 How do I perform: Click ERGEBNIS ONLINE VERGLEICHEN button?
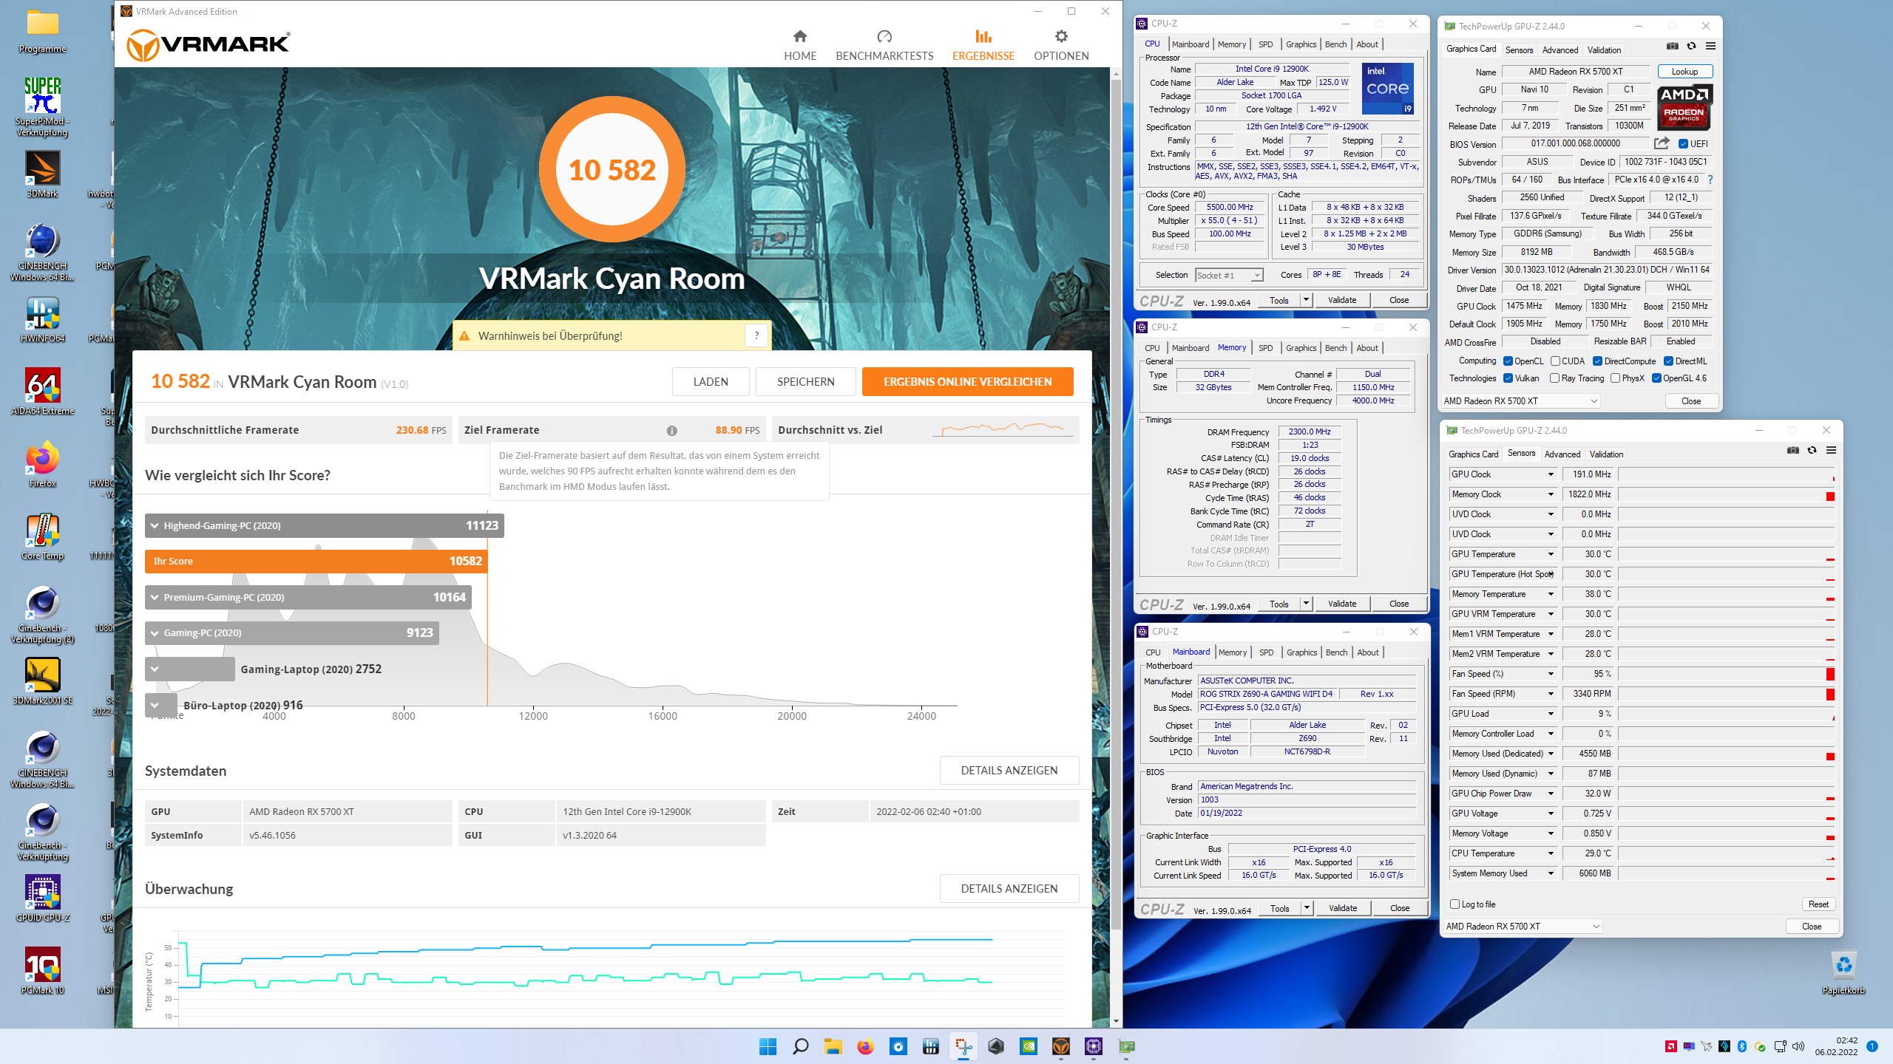point(967,382)
